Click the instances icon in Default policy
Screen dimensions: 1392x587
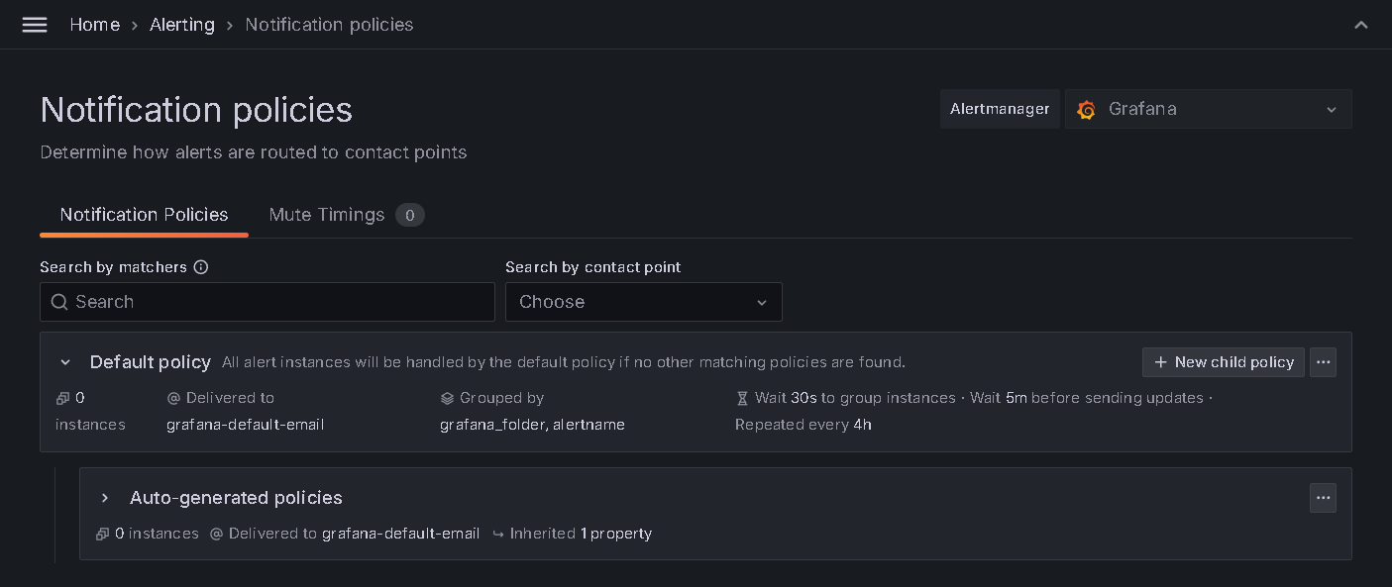click(62, 398)
